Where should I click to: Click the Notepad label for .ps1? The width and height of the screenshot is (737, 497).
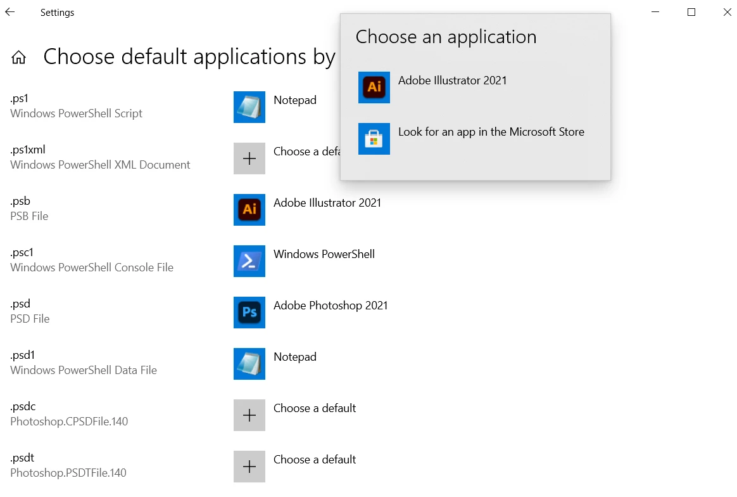coord(295,100)
